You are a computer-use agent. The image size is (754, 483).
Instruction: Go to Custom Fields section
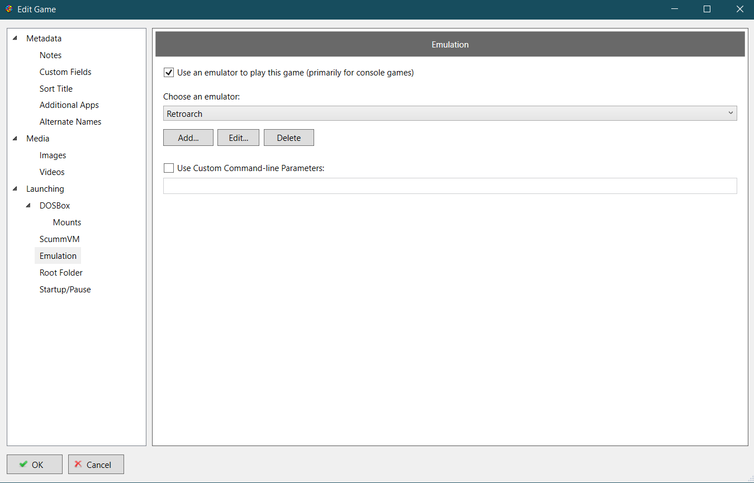[x=65, y=72]
